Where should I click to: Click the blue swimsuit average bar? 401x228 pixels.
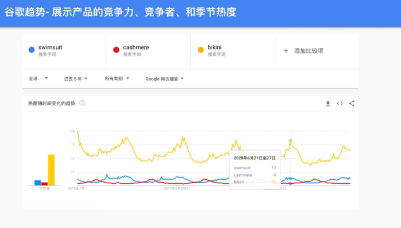pos(38,183)
